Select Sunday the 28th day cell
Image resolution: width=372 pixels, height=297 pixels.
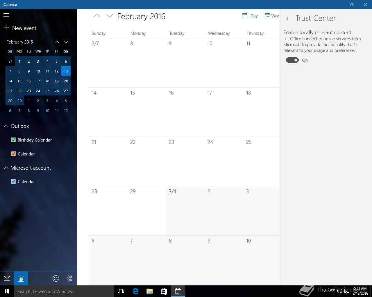[x=108, y=211]
